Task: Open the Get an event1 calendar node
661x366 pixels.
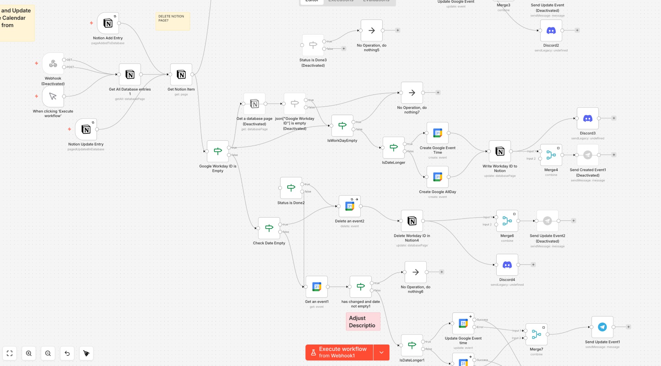Action: (317, 287)
